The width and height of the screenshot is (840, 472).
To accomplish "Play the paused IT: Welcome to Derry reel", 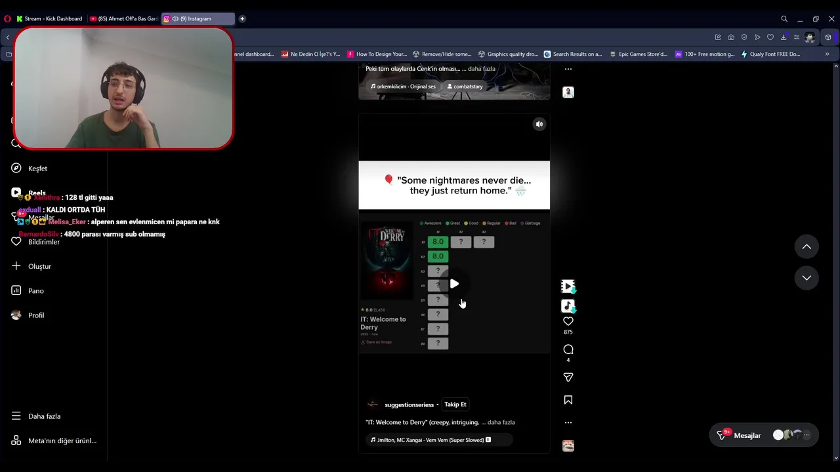I will pyautogui.click(x=454, y=284).
